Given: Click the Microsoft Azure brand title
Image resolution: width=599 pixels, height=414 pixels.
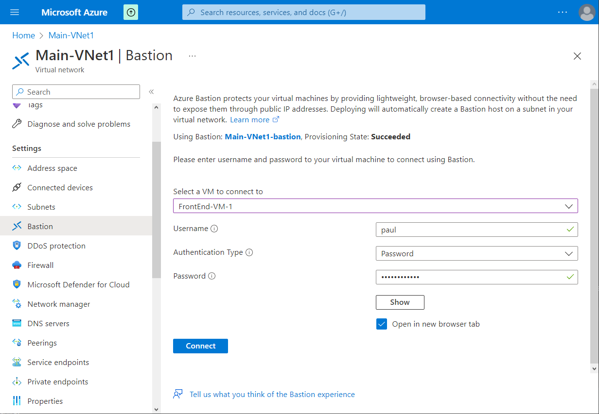Looking at the screenshot, I should (74, 12).
